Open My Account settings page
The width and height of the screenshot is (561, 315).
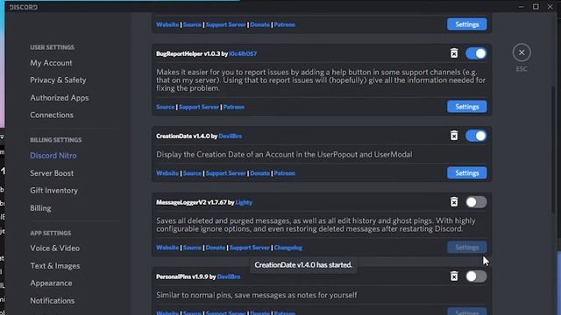point(51,63)
